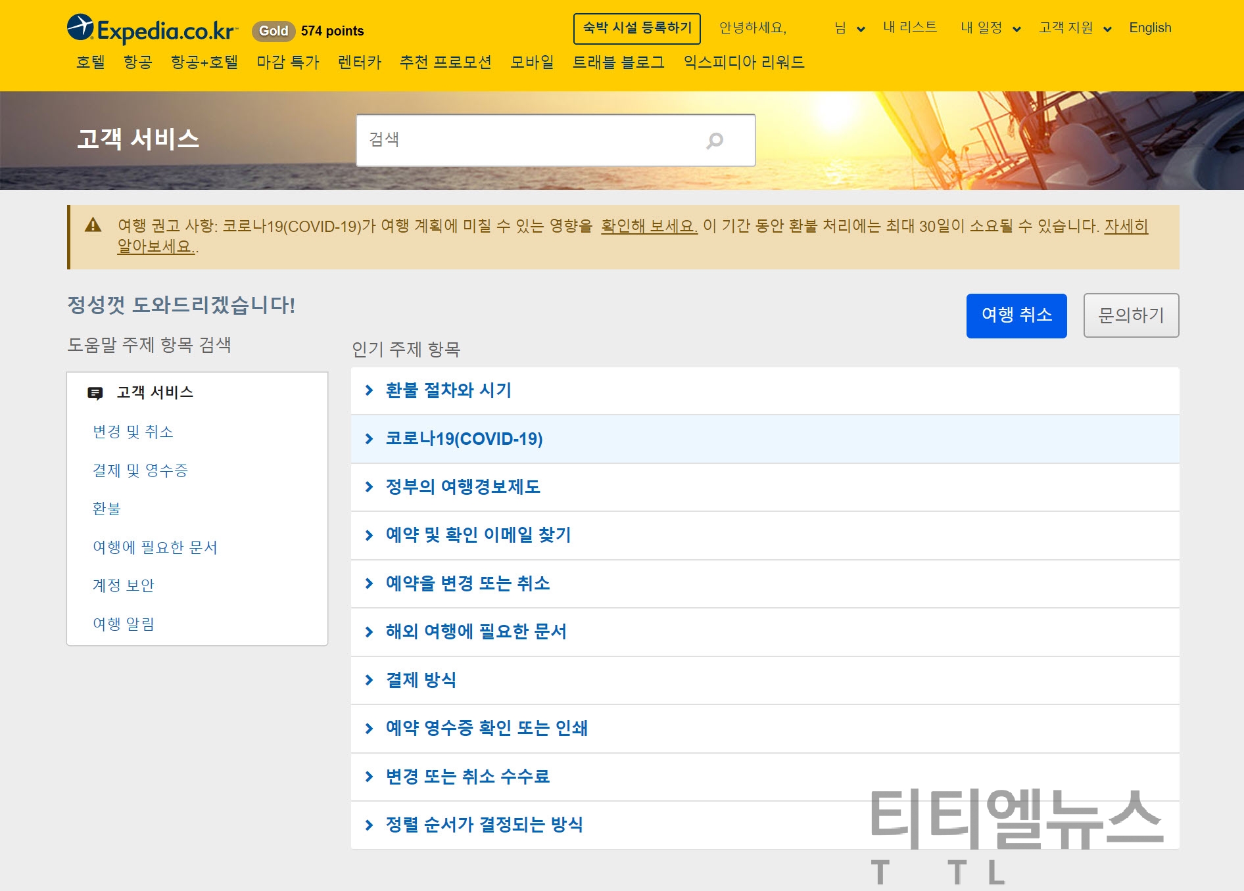The height and width of the screenshot is (891, 1244).
Task: Open 환불 in sidebar
Action: pos(107,509)
